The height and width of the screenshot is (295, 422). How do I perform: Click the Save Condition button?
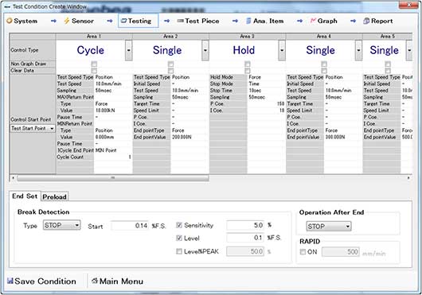click(x=41, y=281)
